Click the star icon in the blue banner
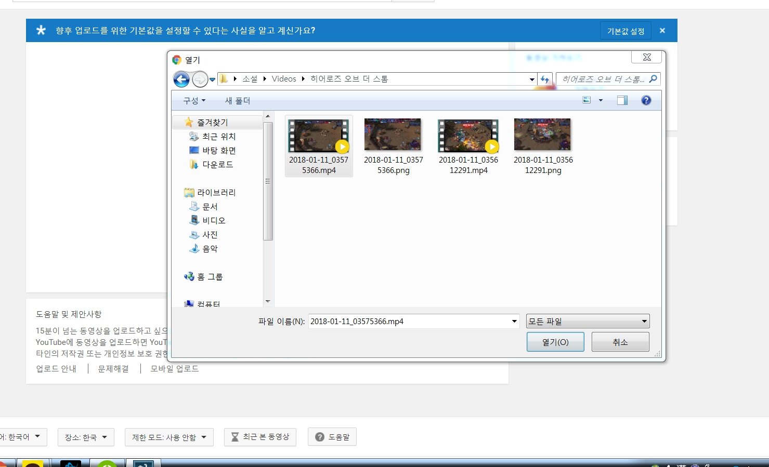The image size is (769, 467). pyautogui.click(x=41, y=30)
